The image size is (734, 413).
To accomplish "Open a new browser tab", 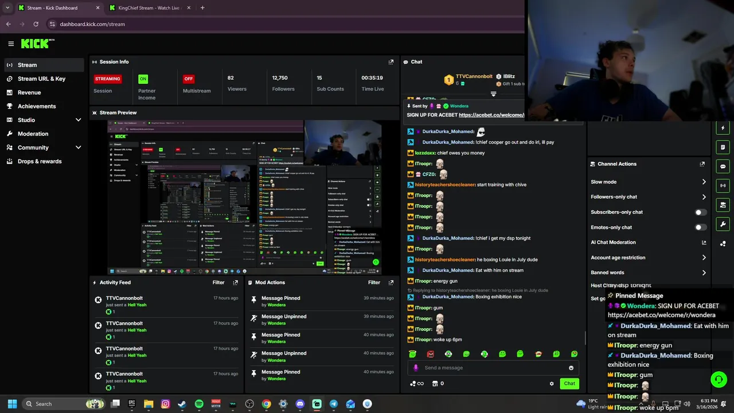I will pos(202,8).
